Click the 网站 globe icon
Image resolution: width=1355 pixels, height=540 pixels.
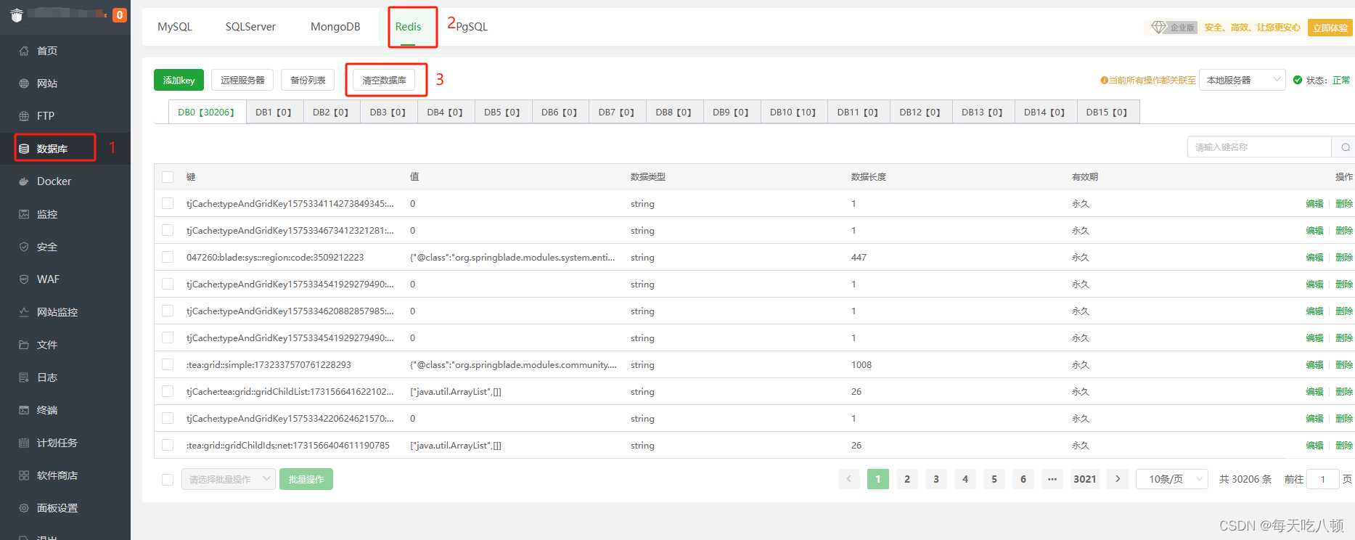[x=24, y=83]
